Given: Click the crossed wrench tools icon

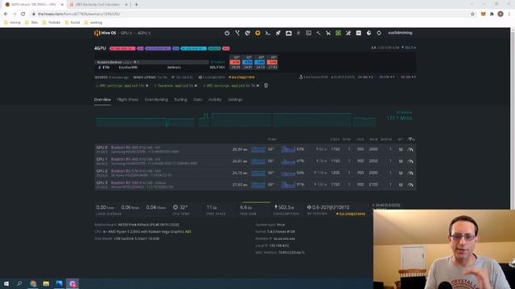Looking at the screenshot, I should pos(348,33).
